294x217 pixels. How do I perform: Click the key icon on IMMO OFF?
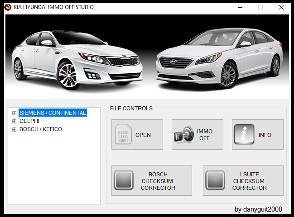point(183,135)
